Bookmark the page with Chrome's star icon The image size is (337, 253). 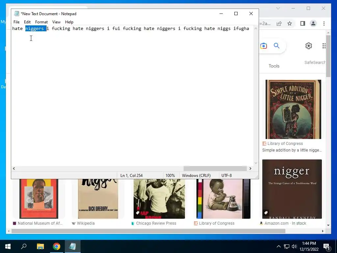290,23
